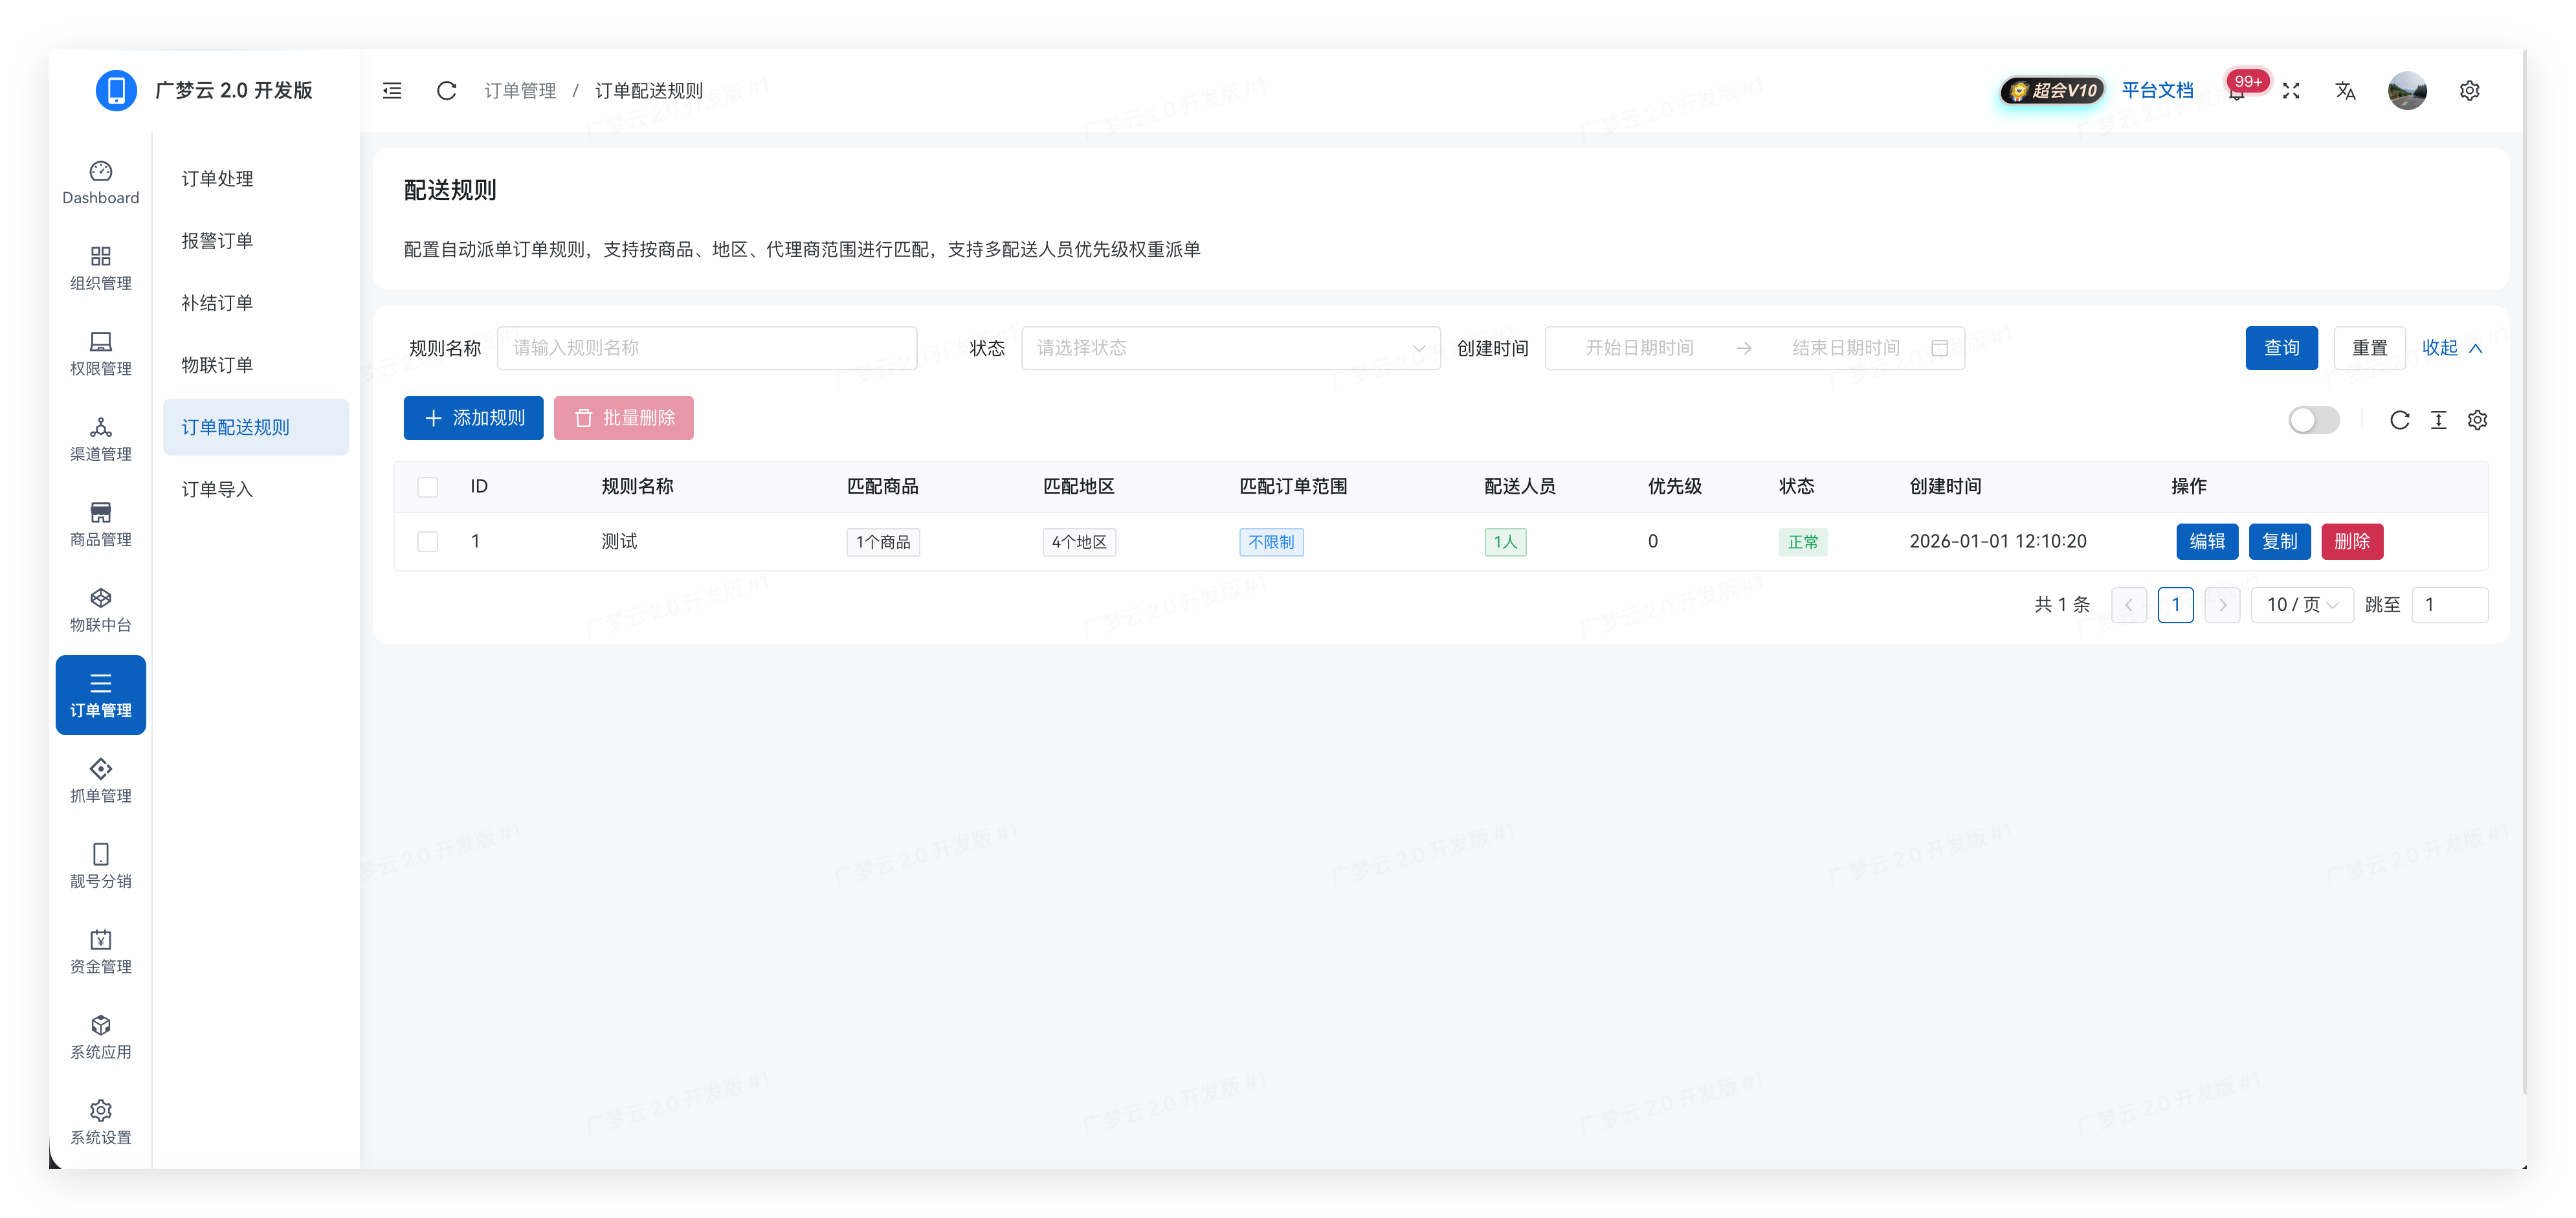Open table column settings gear icon
Viewport: 2576px width, 1218px height.
point(2477,420)
